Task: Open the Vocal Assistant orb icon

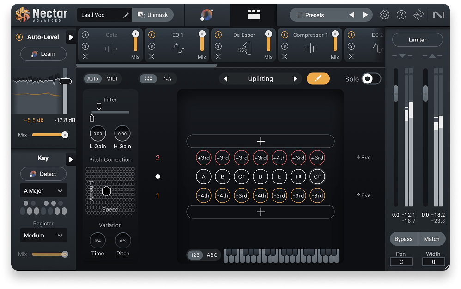Action: 206,15
